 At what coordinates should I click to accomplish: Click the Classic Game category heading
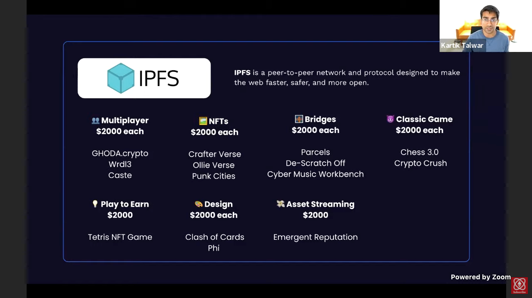click(x=424, y=119)
